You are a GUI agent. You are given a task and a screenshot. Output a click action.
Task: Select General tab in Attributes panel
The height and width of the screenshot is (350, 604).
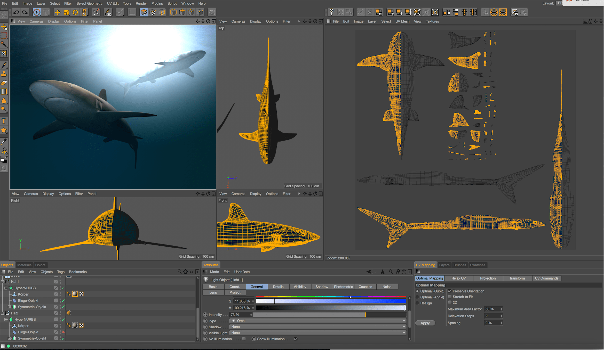tap(256, 287)
